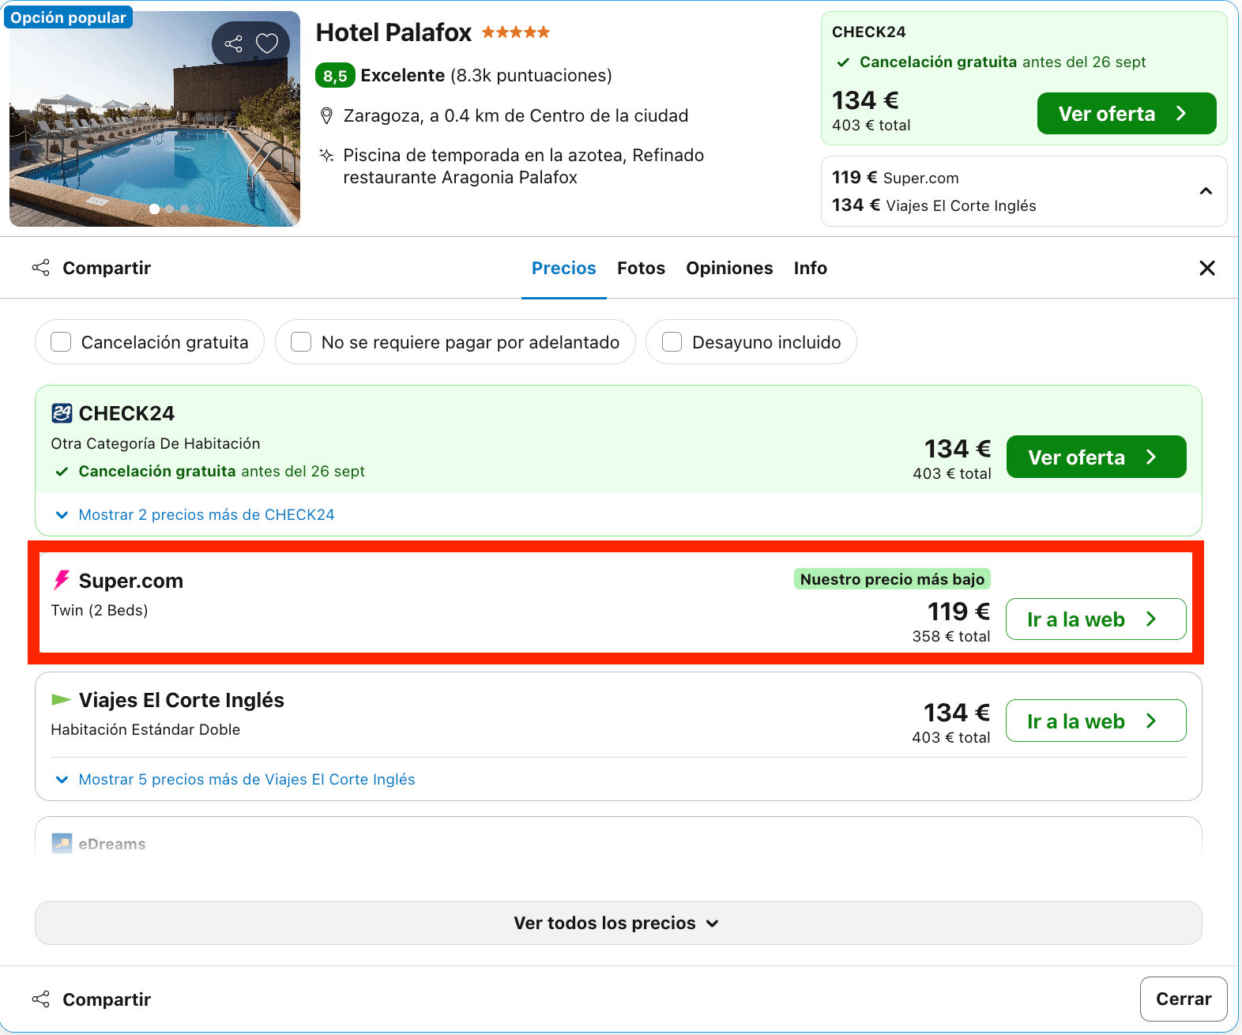Screen dimensions: 1242x1035
Task: Click the Opción popular badge
Action: click(x=69, y=17)
